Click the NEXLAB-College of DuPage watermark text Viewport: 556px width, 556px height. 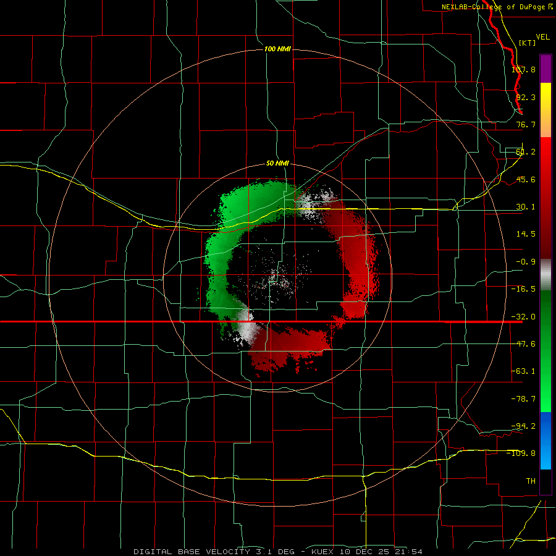coord(497,7)
